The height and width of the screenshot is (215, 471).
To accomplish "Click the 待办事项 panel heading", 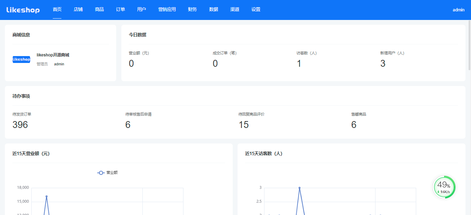I will pyautogui.click(x=21, y=96).
